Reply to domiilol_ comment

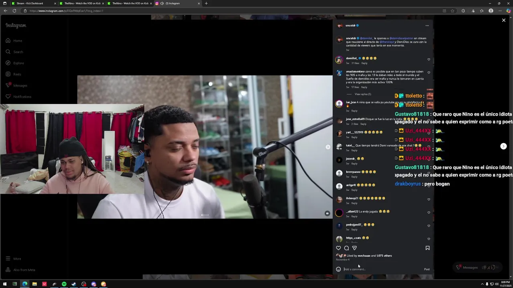pyautogui.click(x=364, y=63)
